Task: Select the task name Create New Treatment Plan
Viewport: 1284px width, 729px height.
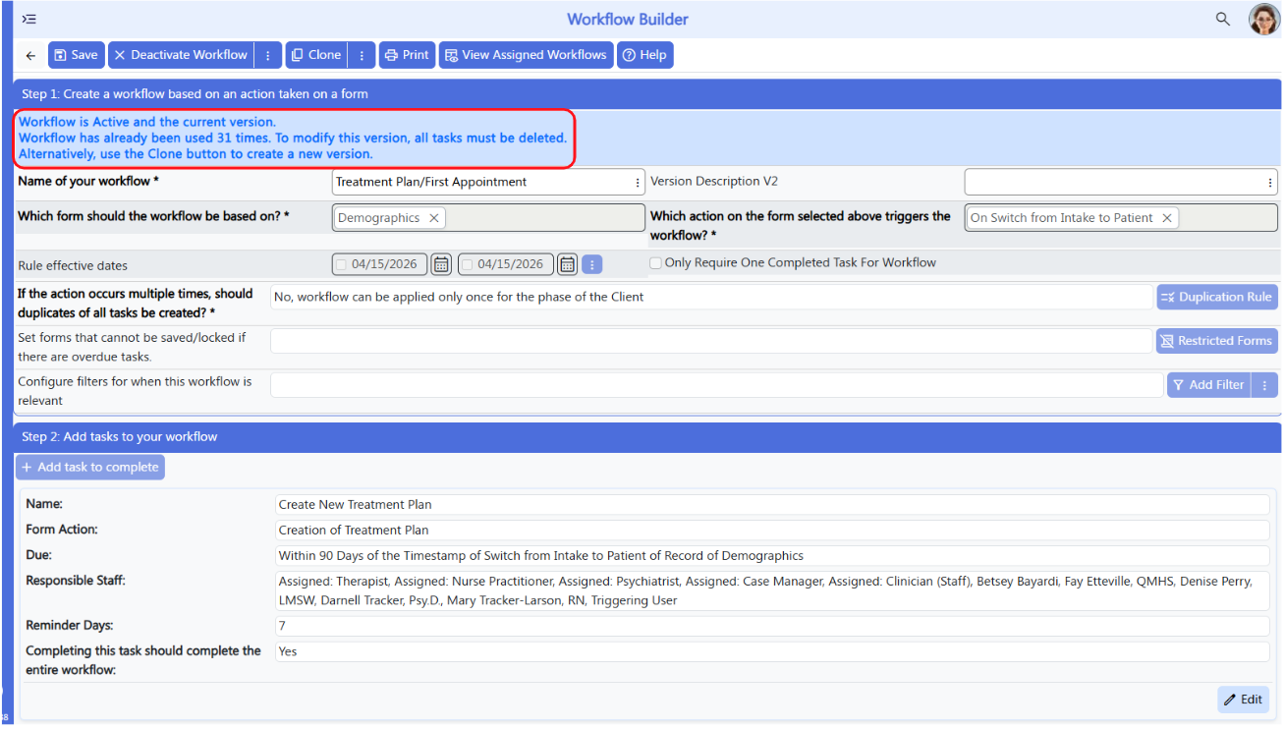Action: coord(355,504)
